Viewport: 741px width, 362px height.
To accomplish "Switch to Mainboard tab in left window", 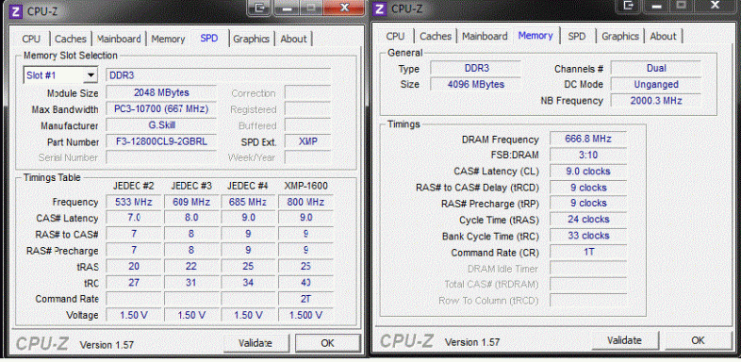I will (119, 39).
